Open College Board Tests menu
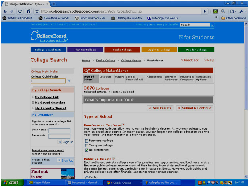Image resolution: width=249 pixels, height=187 pixels. (x=48, y=50)
